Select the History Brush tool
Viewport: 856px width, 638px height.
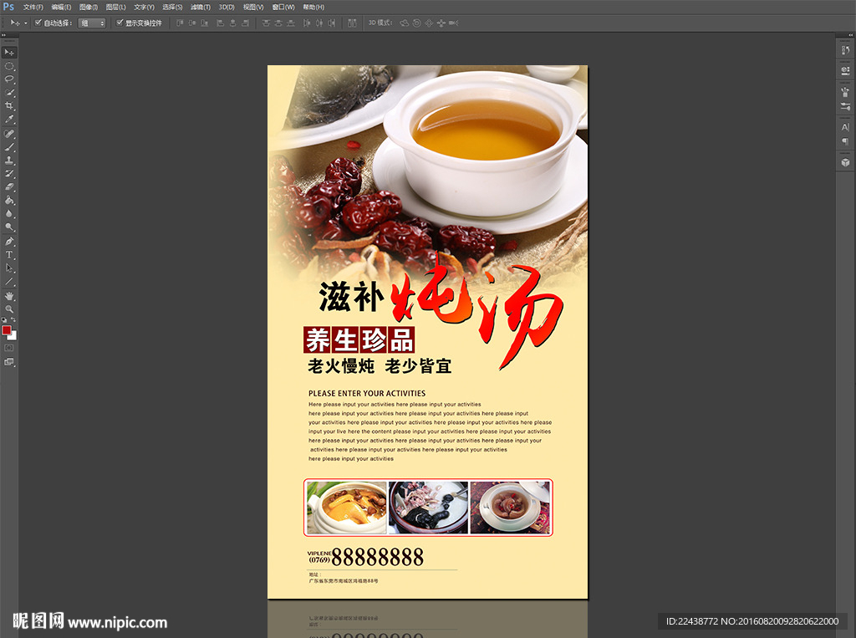click(x=9, y=174)
